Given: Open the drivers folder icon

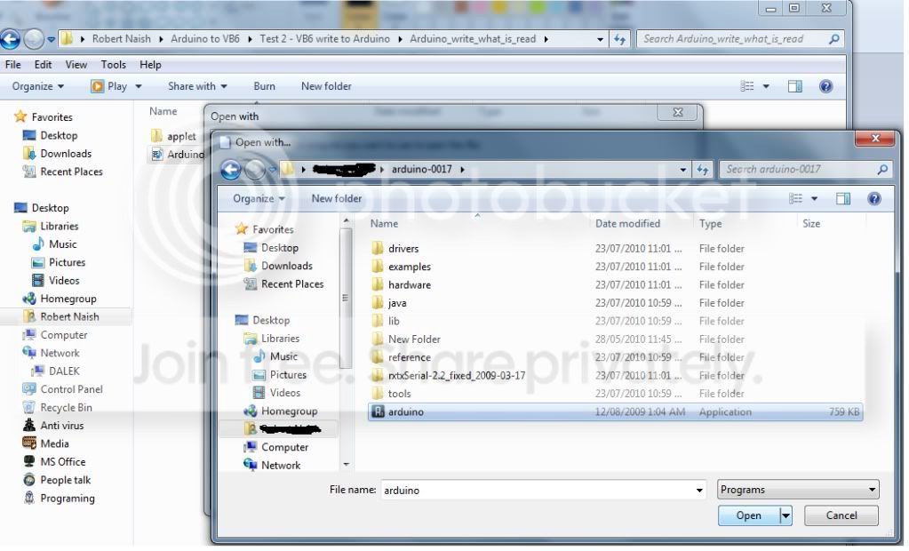Looking at the screenshot, I should 378,248.
